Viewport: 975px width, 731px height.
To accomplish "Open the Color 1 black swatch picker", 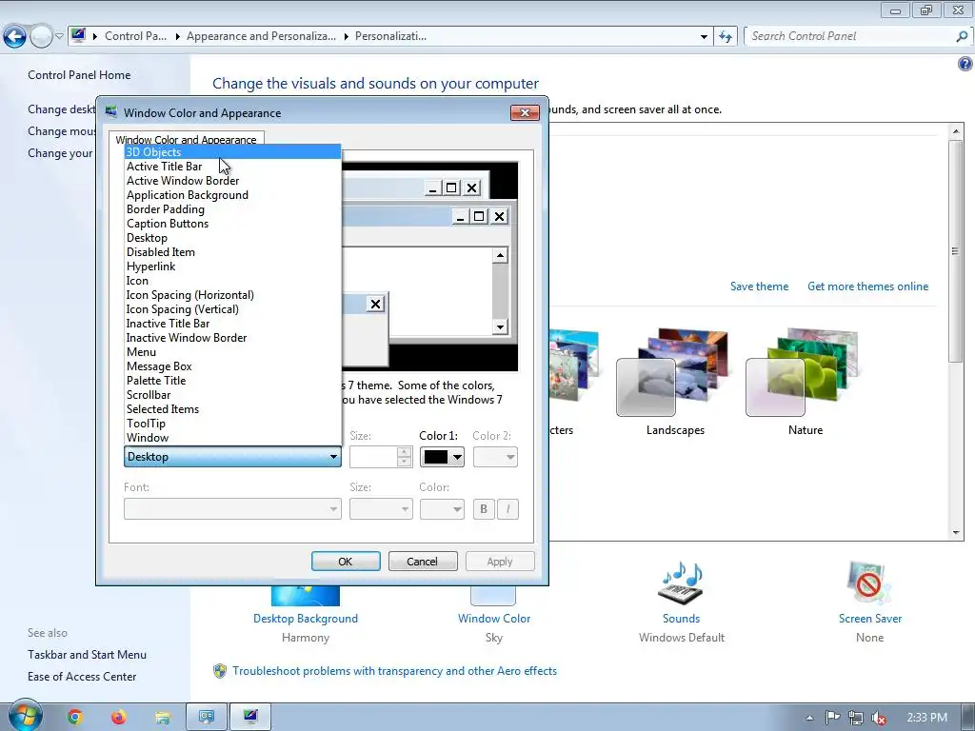I will click(x=442, y=457).
